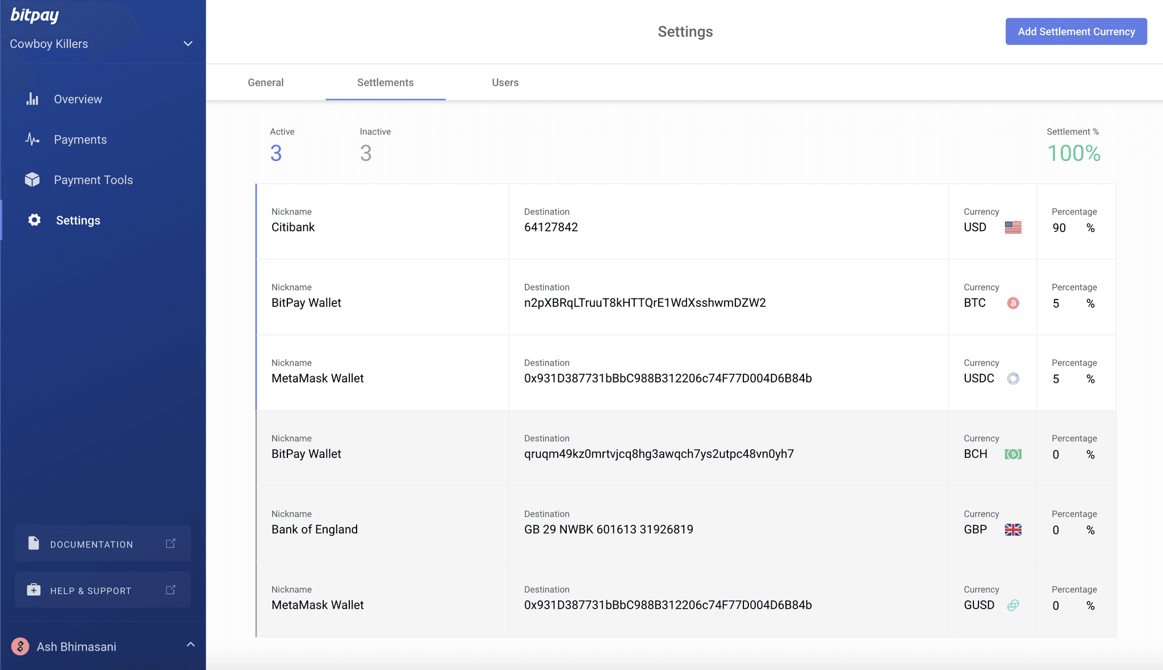Select the Overview navigation icon
The width and height of the screenshot is (1163, 670).
(x=32, y=99)
